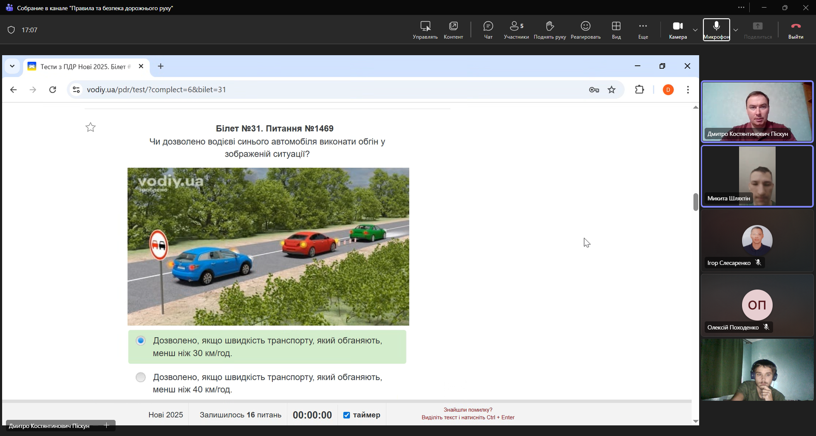Expand the camera options dropdown arrow
Viewport: 816px width, 436px height.
coord(695,30)
